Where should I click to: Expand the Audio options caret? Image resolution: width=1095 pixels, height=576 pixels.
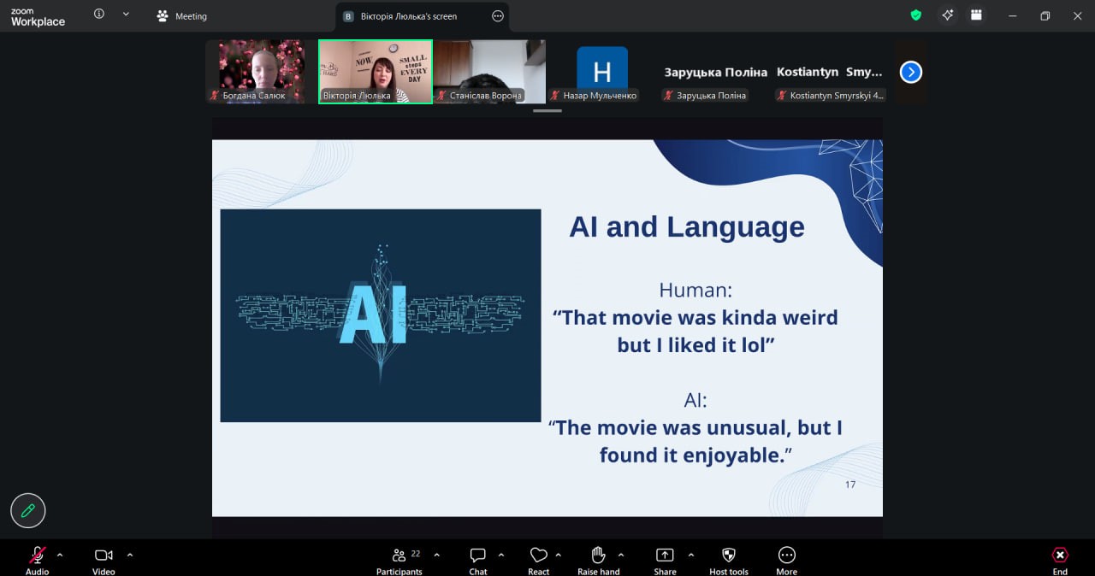pos(59,555)
